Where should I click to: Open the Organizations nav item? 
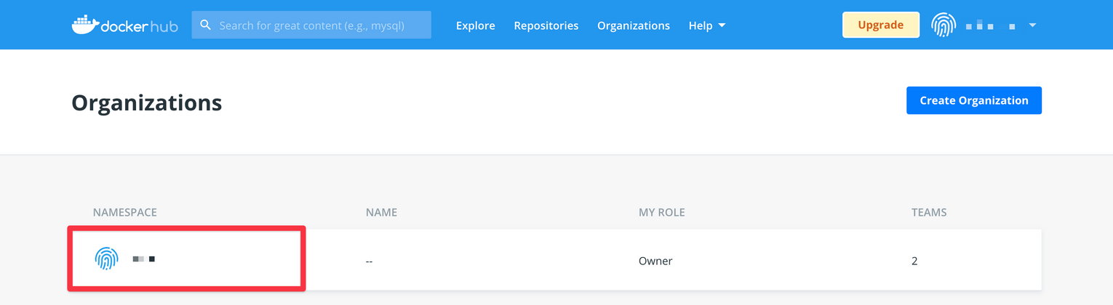point(634,25)
